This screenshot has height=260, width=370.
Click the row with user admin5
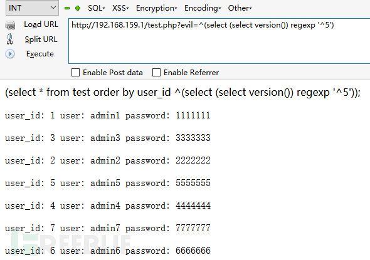pyautogui.click(x=108, y=183)
